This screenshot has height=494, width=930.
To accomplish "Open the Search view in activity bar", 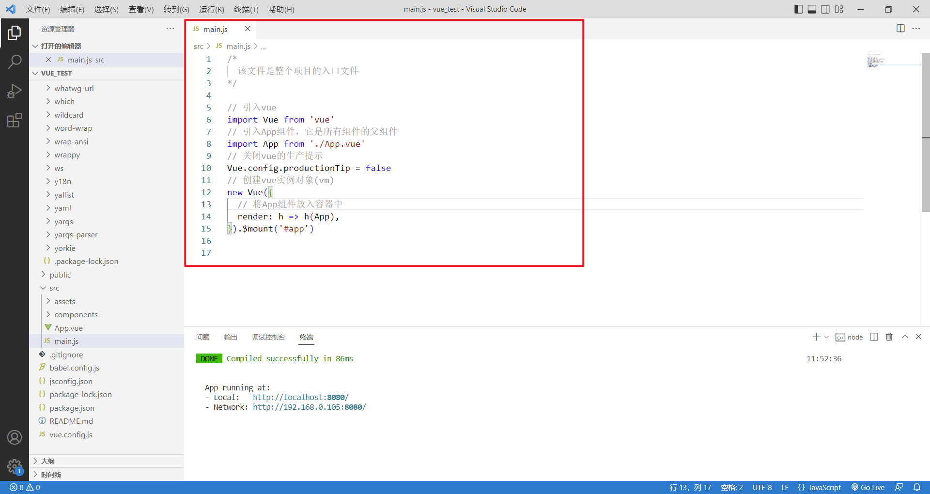I will [15, 62].
